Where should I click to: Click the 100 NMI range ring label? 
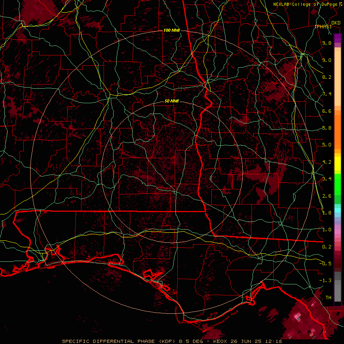(172, 30)
